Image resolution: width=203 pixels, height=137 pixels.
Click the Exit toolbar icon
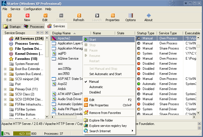click(x=9, y=17)
